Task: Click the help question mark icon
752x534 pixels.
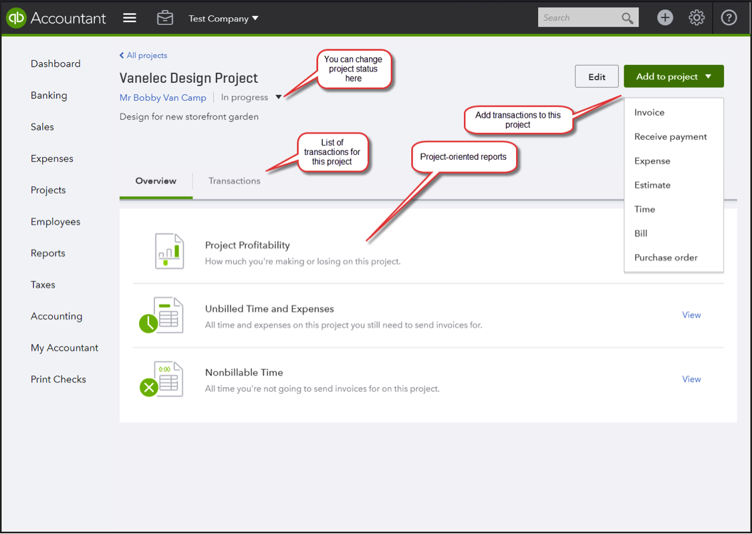Action: (729, 17)
